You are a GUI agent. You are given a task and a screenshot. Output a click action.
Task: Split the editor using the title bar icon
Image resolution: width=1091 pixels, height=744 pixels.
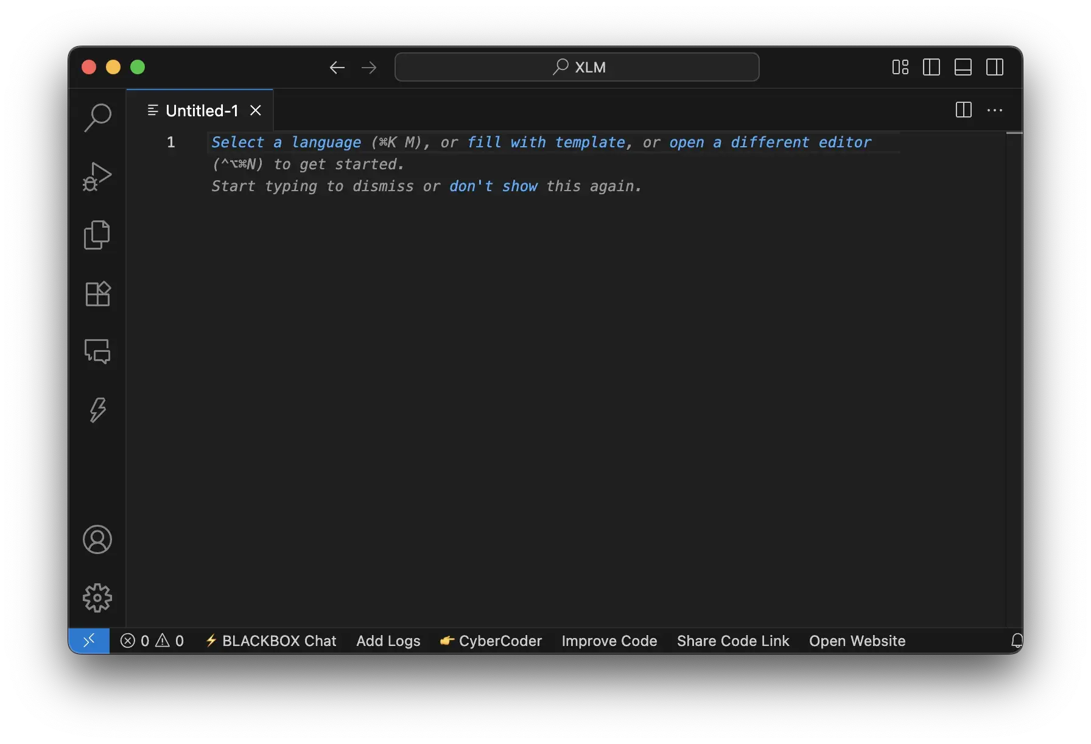(x=963, y=110)
